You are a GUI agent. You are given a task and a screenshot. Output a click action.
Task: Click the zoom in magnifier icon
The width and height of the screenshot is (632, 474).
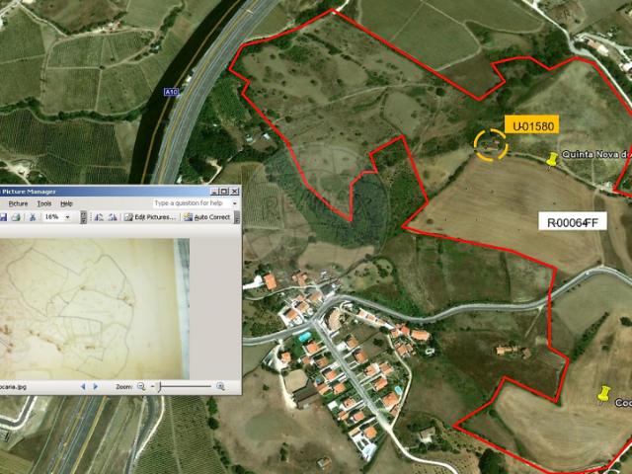click(220, 386)
